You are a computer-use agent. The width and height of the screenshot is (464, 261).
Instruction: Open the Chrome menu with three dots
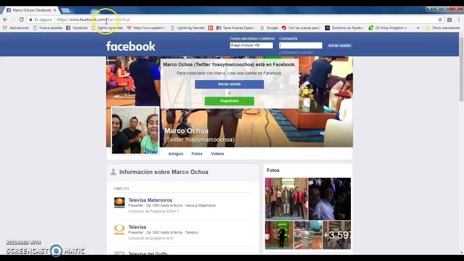point(459,20)
